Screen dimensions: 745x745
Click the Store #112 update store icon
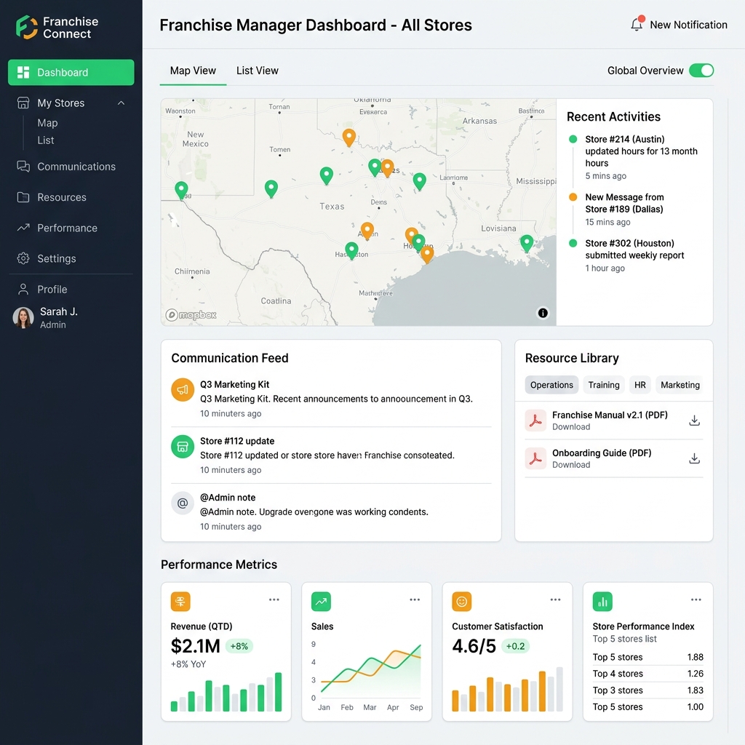click(183, 447)
